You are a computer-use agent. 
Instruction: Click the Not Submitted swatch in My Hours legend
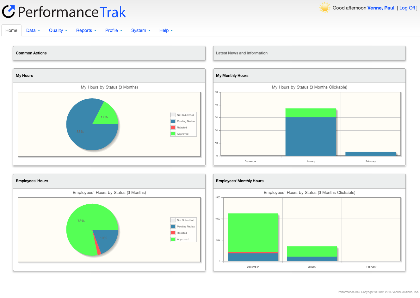point(173,115)
